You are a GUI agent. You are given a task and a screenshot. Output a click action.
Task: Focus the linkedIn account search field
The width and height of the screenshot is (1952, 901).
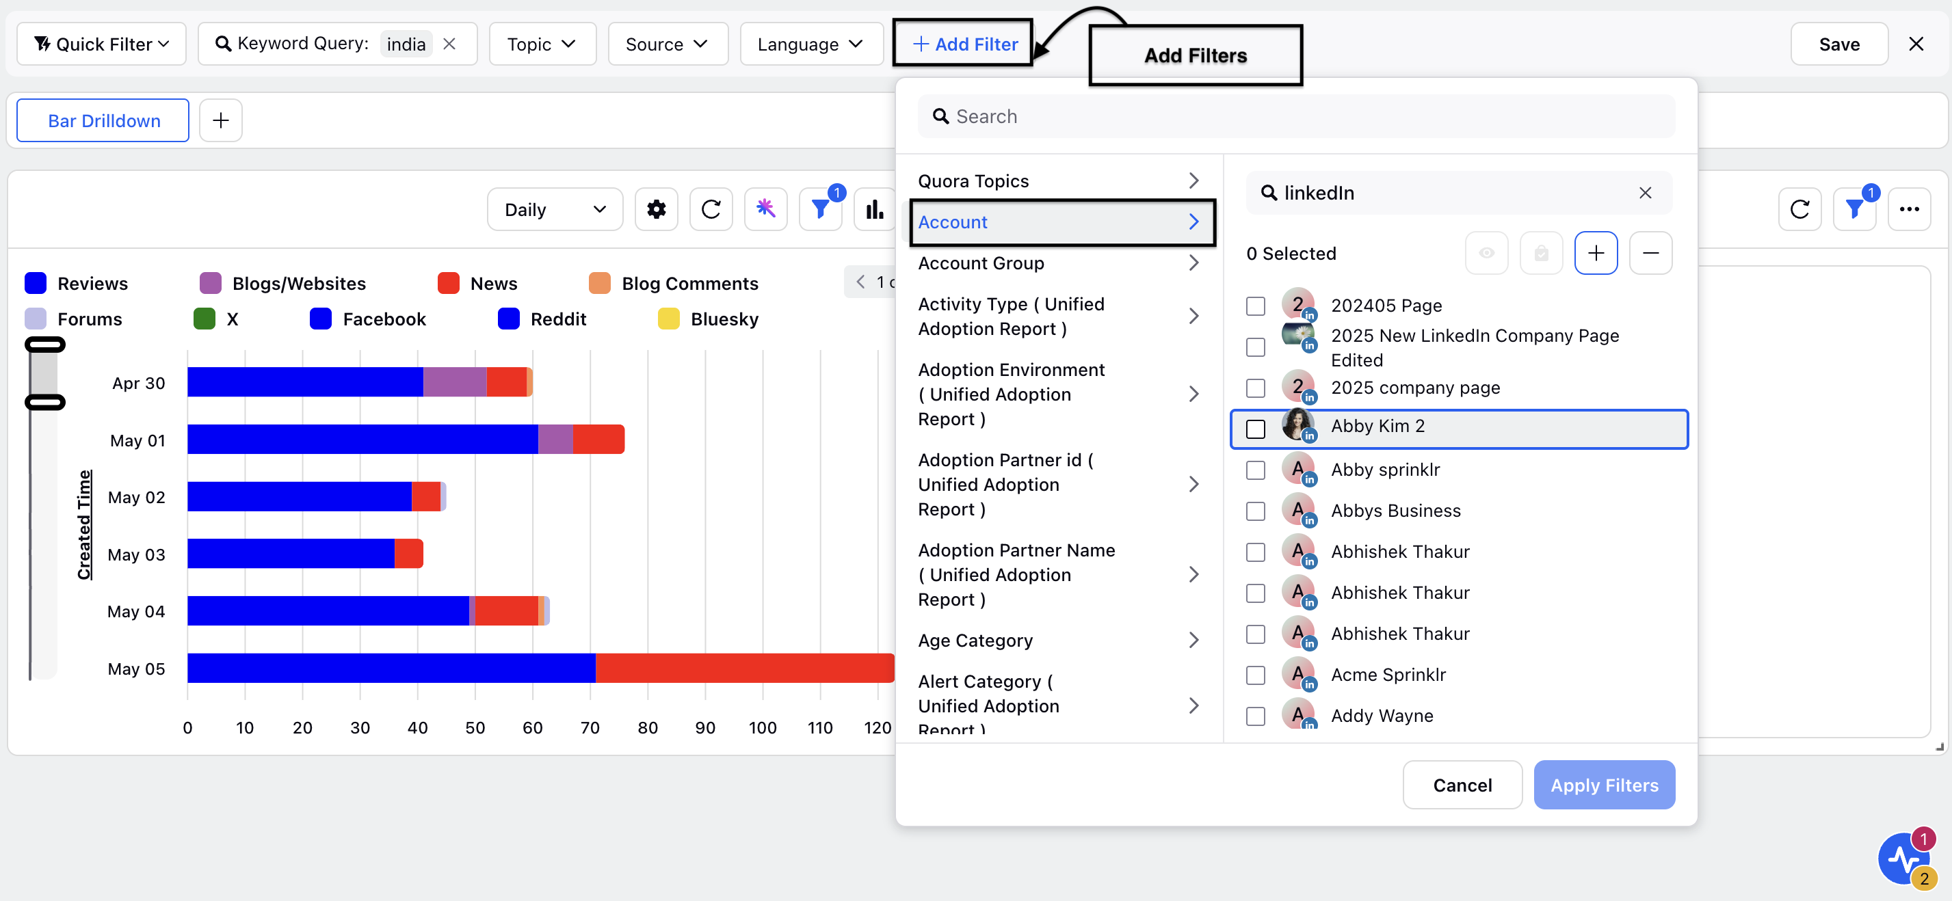tap(1459, 193)
